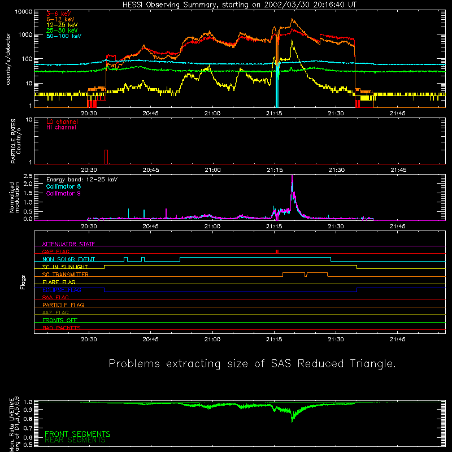Click the '1000' tick on the count-rate axis
This screenshot has width=452, height=452.
click(x=25, y=34)
